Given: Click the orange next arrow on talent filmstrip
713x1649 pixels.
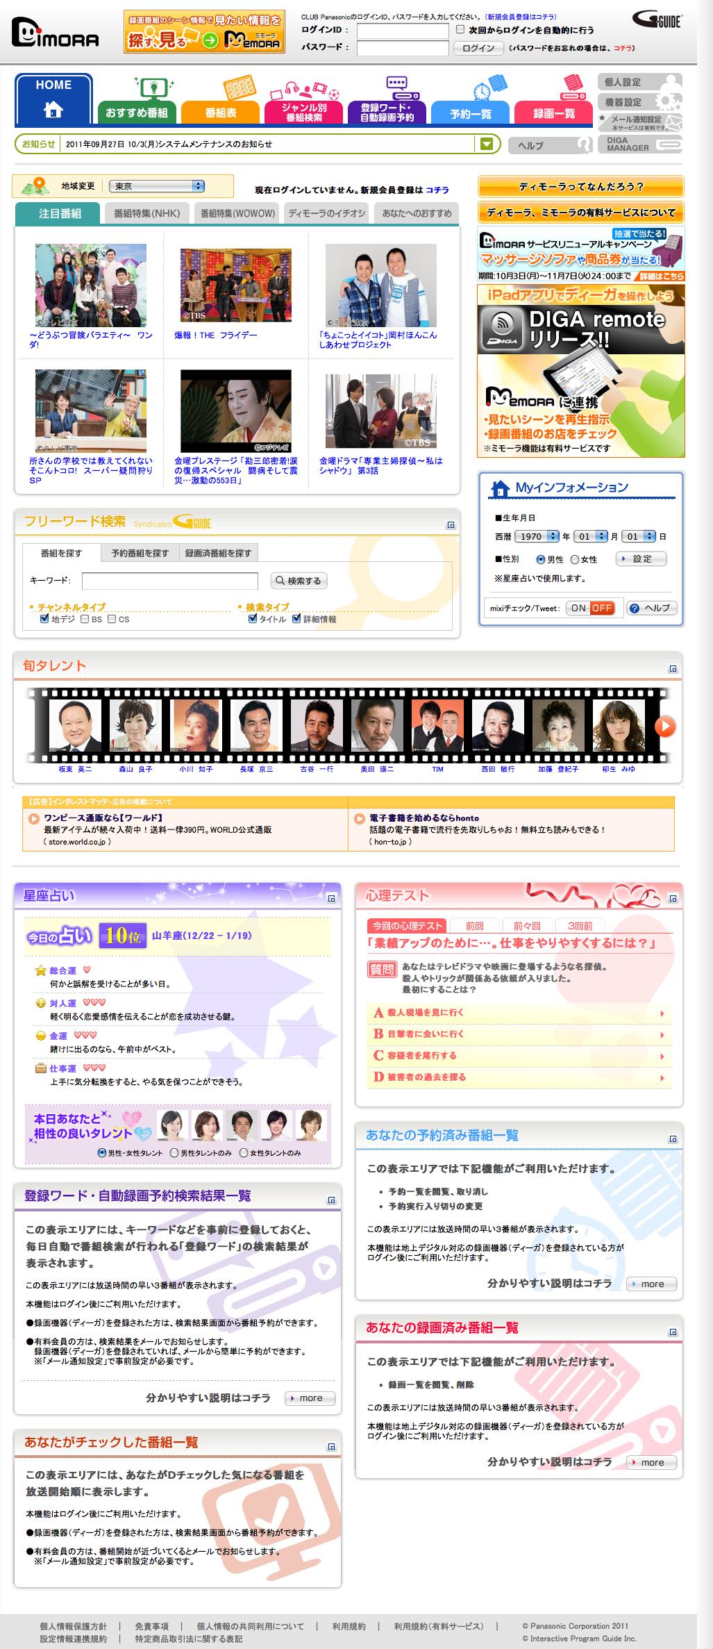Looking at the screenshot, I should coord(664,727).
